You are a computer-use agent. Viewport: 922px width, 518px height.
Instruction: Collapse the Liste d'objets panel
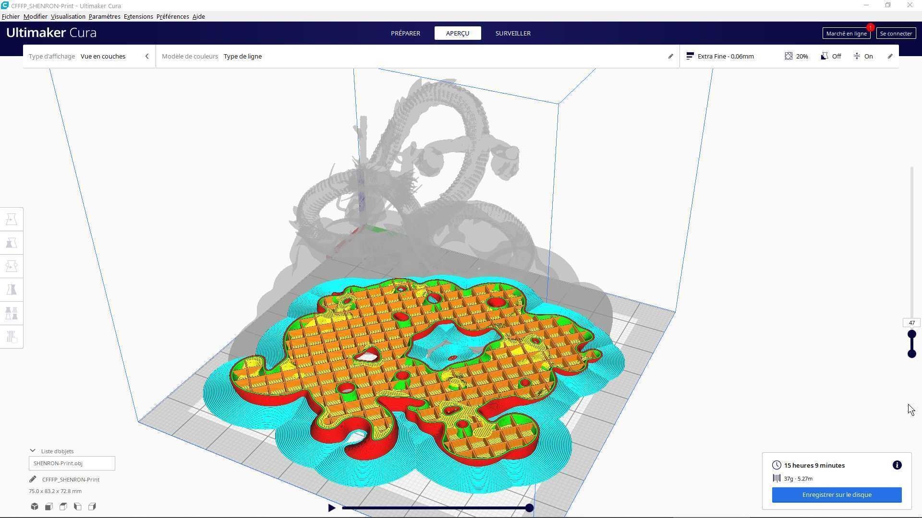coord(33,451)
